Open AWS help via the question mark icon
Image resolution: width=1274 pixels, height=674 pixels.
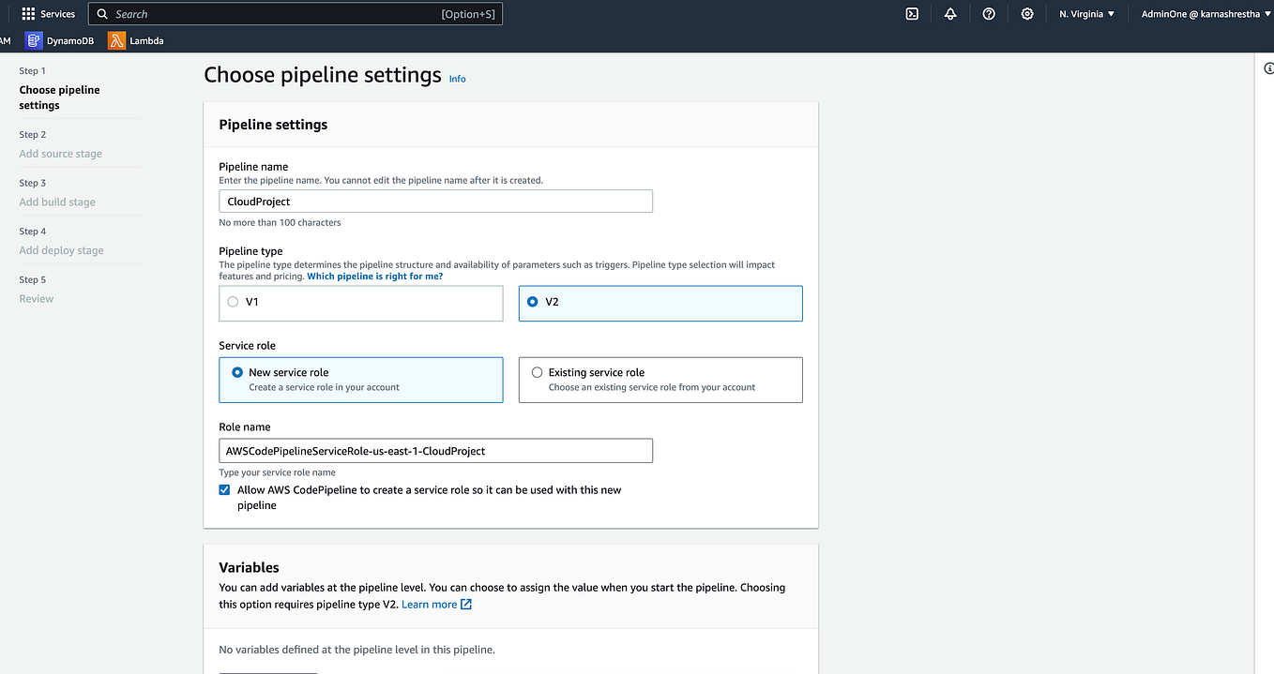click(x=989, y=13)
